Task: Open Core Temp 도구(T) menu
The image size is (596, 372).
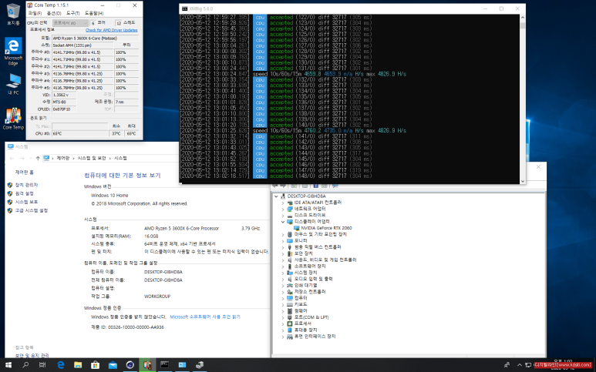Action: (x=72, y=13)
